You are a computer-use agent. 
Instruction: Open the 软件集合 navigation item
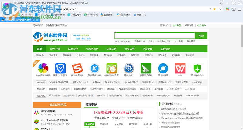click(x=165, y=49)
